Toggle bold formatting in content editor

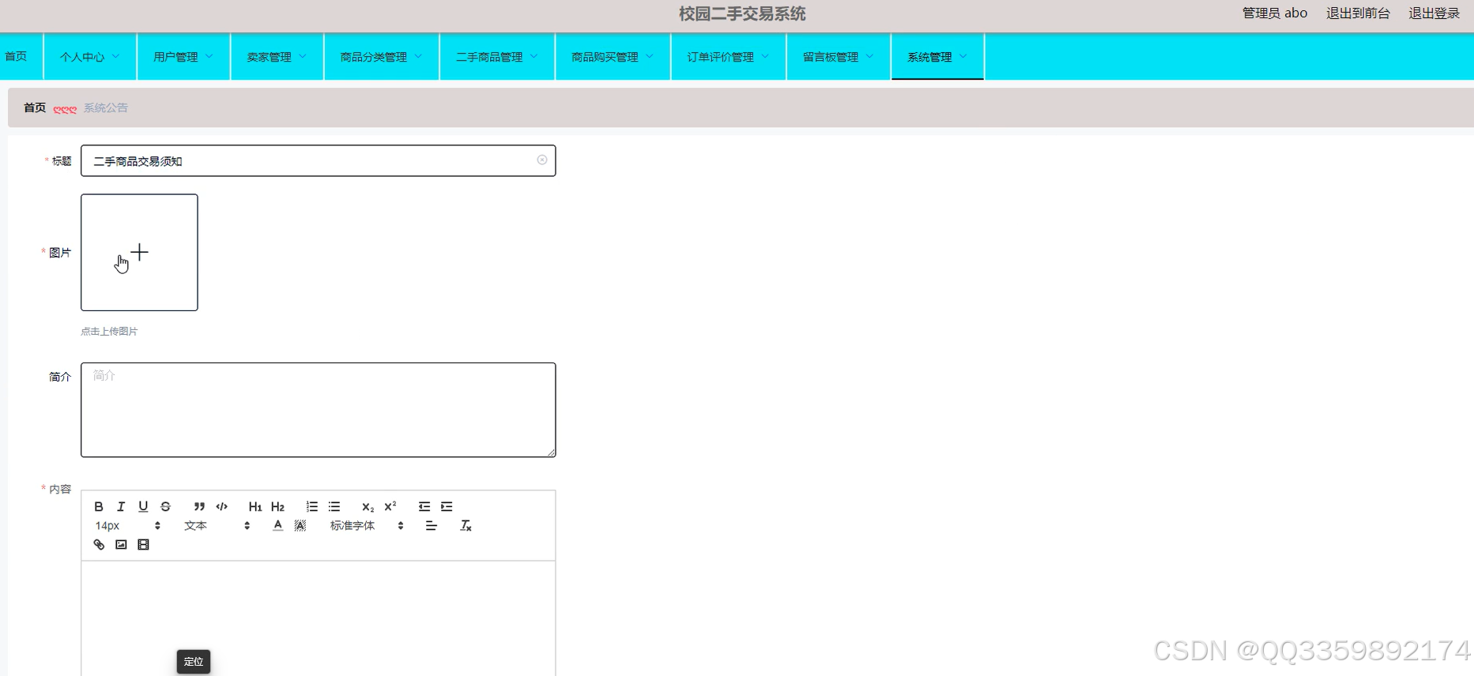99,506
